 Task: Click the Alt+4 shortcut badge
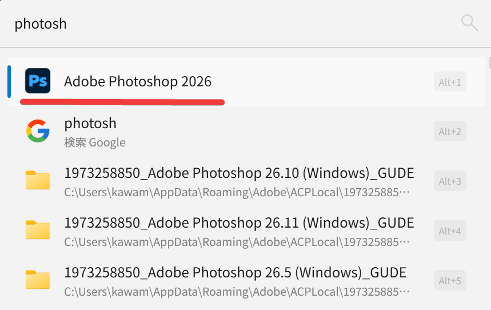click(x=450, y=230)
